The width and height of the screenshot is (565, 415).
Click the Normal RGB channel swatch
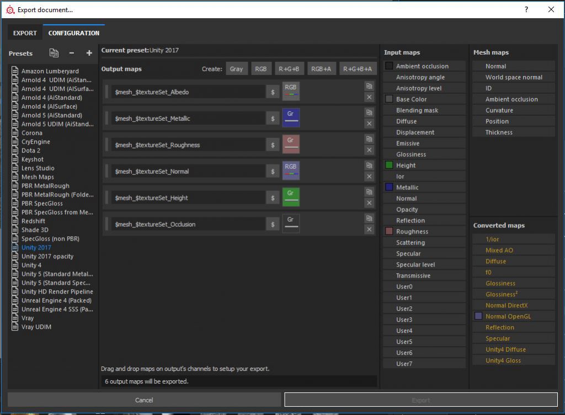tap(291, 171)
